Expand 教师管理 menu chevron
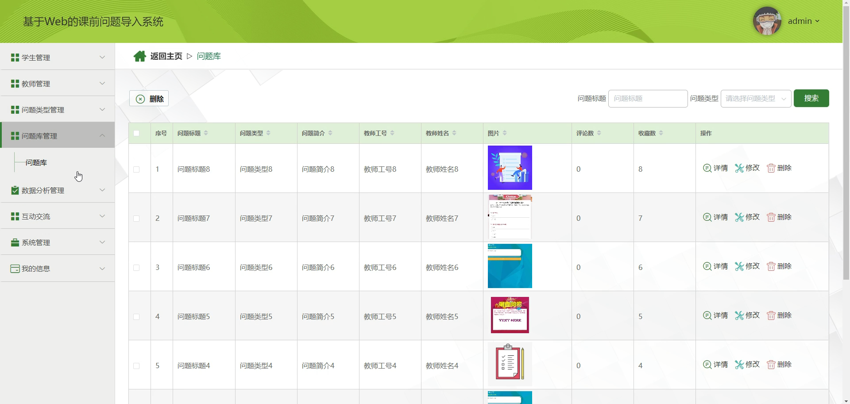The width and height of the screenshot is (850, 404). point(102,83)
